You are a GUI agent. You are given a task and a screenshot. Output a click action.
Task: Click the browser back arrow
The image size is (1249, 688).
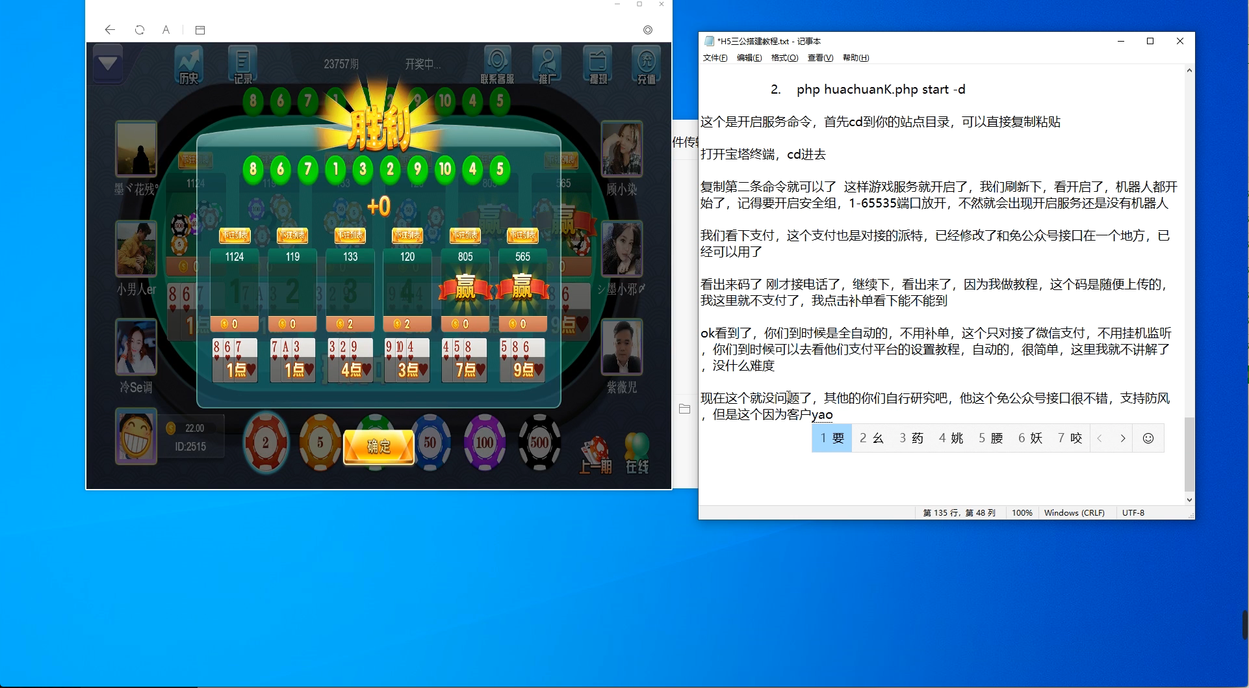(110, 30)
